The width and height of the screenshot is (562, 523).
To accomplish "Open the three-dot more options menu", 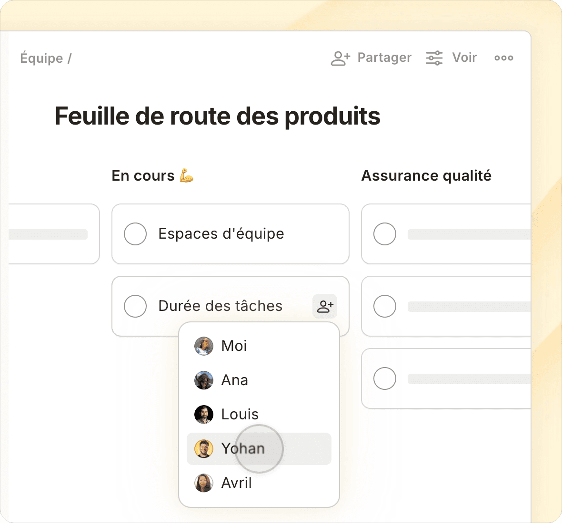I will coord(503,58).
